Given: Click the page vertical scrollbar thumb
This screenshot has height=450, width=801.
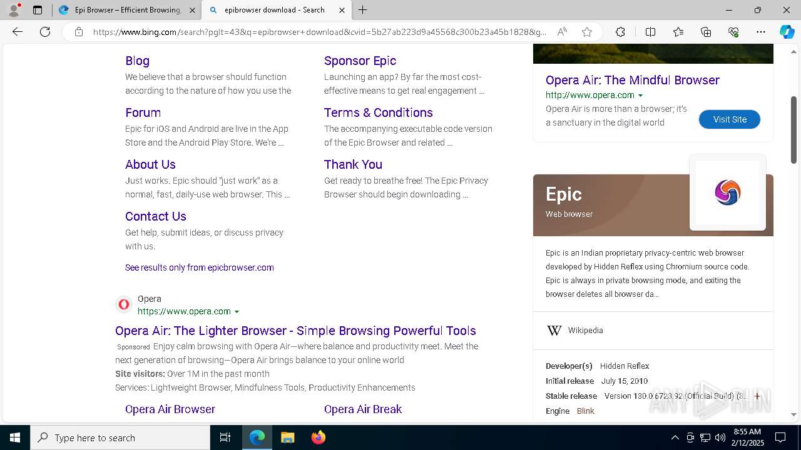Looking at the screenshot, I should [794, 129].
